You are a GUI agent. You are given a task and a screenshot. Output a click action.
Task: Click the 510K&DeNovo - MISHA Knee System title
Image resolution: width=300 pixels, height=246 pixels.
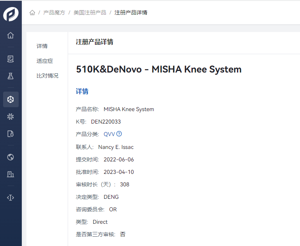coord(159,69)
